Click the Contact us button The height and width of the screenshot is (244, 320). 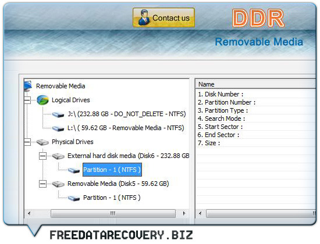point(163,18)
